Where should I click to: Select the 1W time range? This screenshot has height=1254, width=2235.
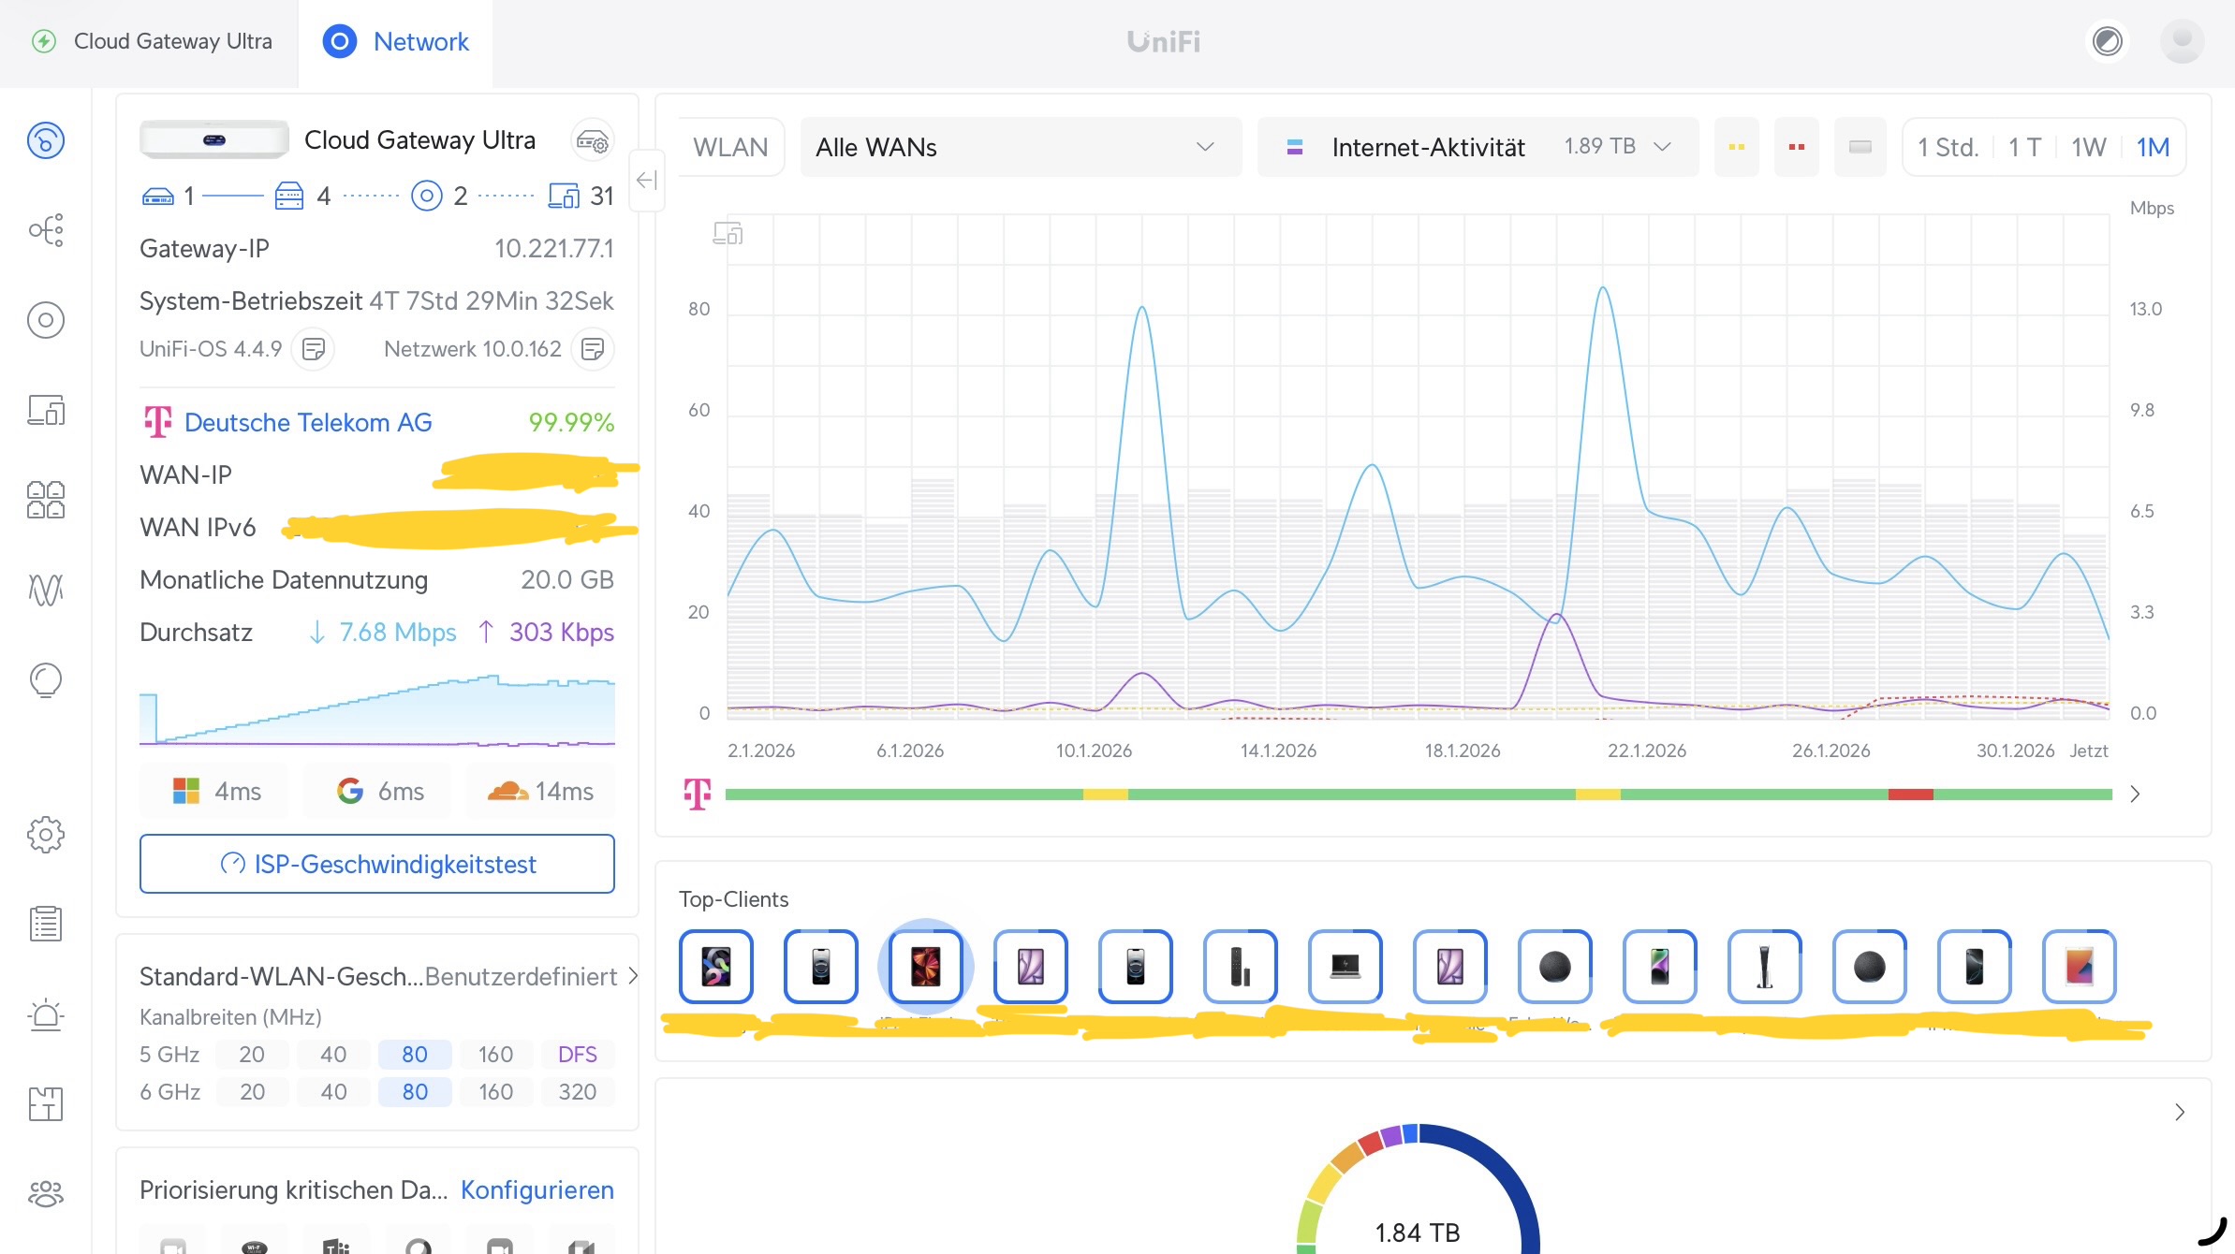2088,147
